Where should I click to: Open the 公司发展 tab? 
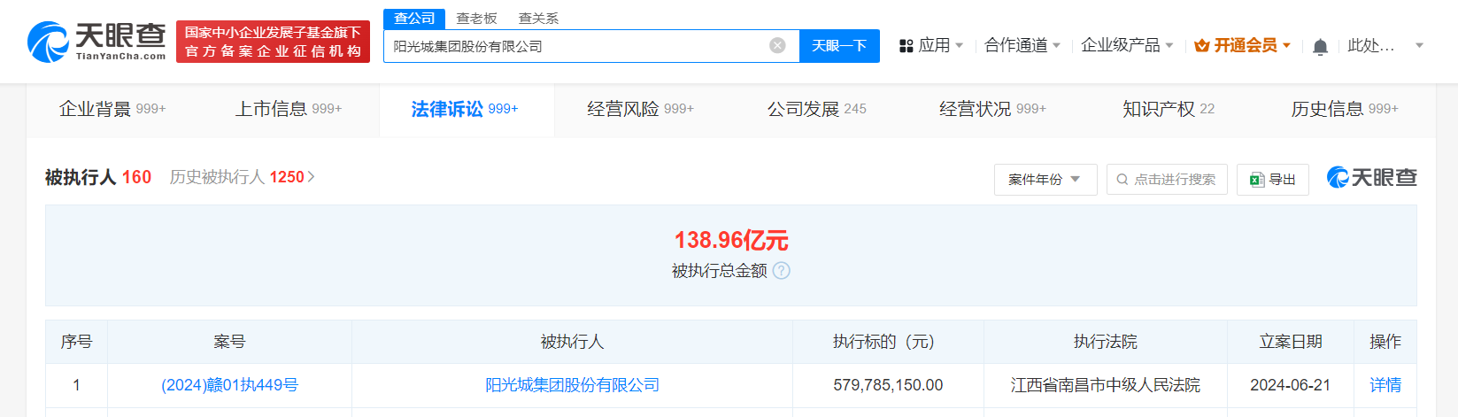click(x=817, y=109)
